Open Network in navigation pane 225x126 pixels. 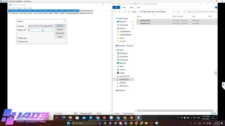click(x=121, y=90)
